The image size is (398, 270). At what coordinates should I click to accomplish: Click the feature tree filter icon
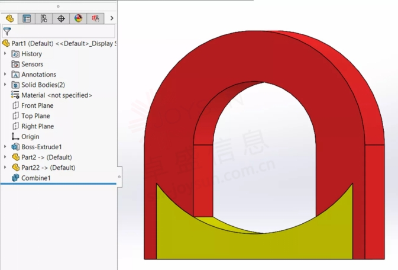pyautogui.click(x=7, y=32)
